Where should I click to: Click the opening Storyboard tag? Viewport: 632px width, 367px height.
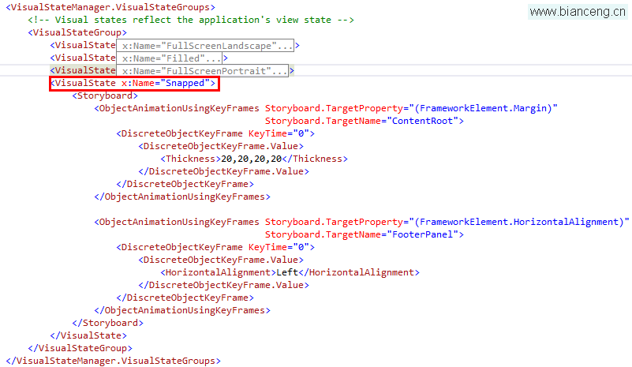(105, 95)
